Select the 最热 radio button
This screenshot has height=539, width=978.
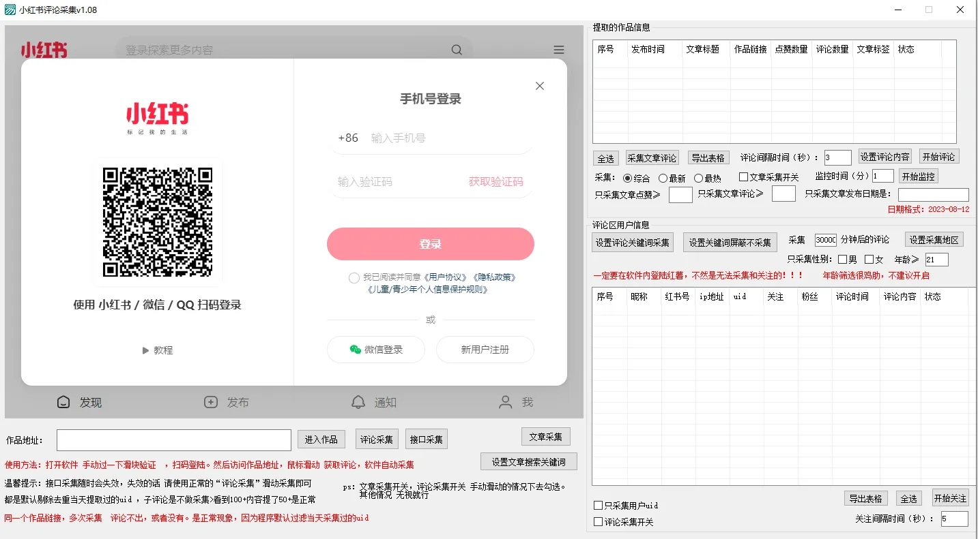tap(698, 178)
